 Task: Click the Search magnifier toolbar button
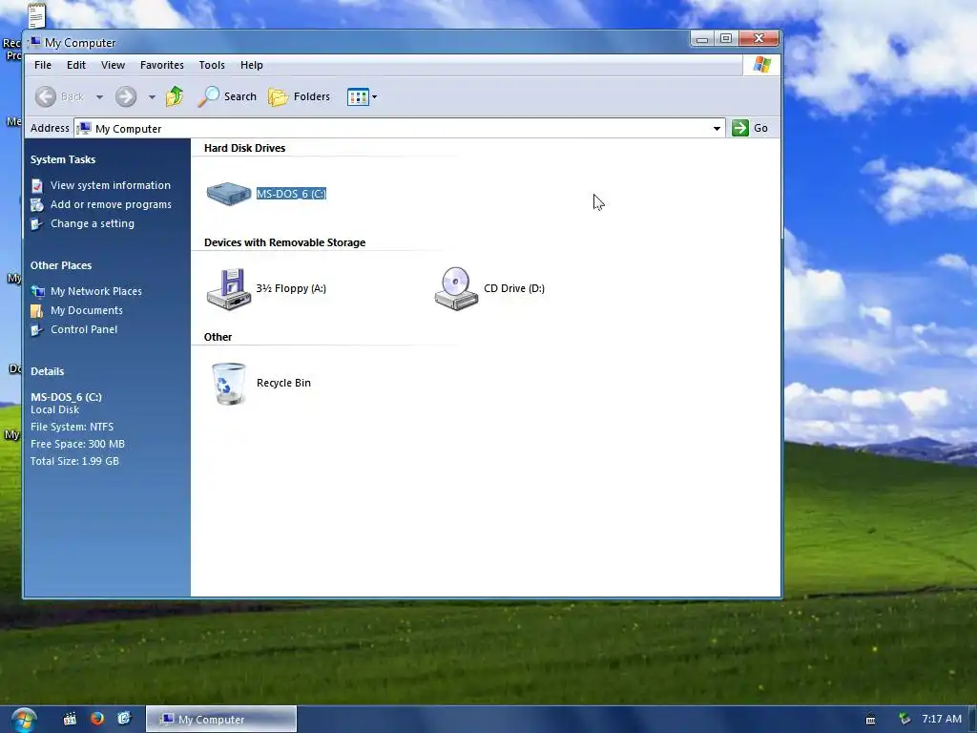(x=227, y=96)
